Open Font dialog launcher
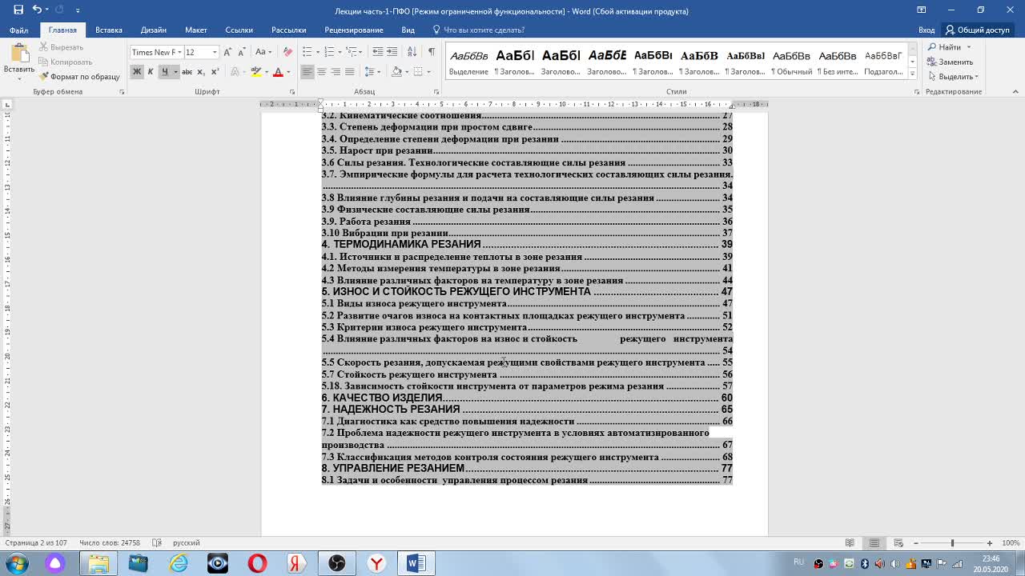1025x576 pixels. [291, 92]
